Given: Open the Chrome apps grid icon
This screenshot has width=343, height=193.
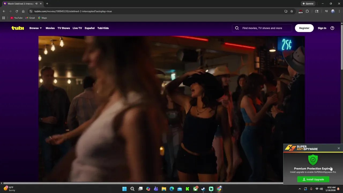Looking at the screenshot, I should (3, 18).
